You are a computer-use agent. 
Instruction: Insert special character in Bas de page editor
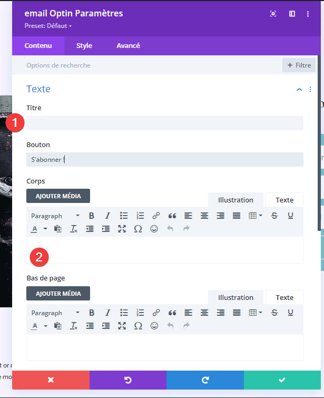pyautogui.click(x=138, y=326)
